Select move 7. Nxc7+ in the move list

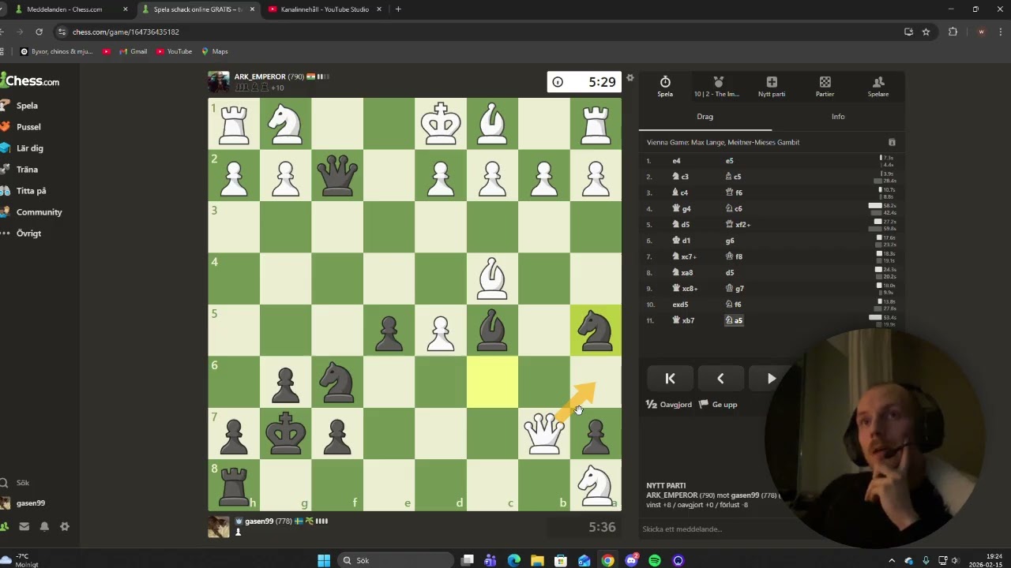pyautogui.click(x=684, y=256)
